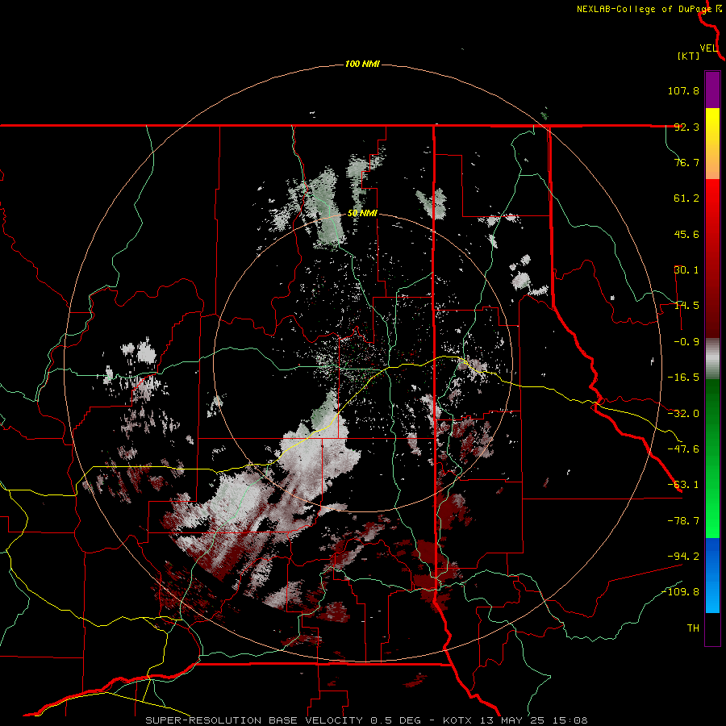Click the 30.1 value on the scale
726x726 pixels.
[686, 270]
